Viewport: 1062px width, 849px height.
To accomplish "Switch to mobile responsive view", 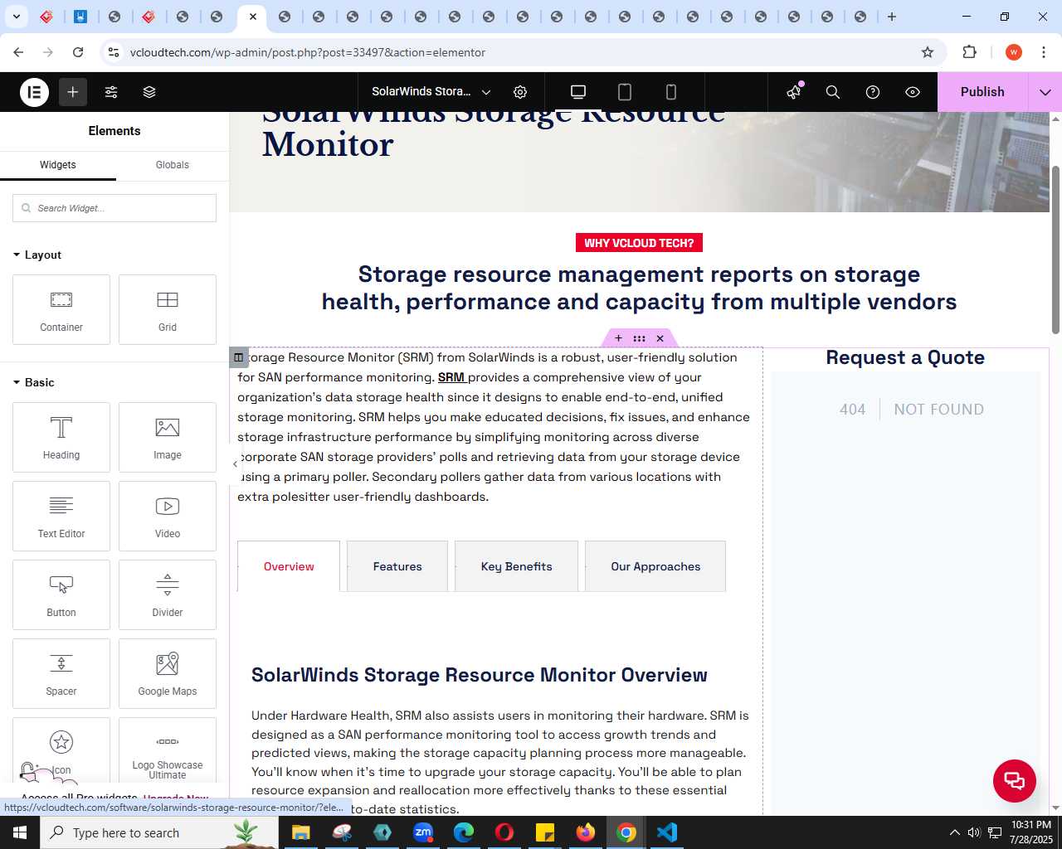I will (671, 92).
